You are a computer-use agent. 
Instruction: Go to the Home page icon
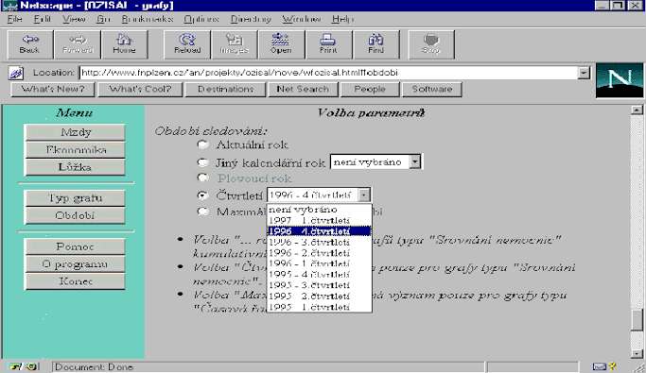click(x=124, y=44)
